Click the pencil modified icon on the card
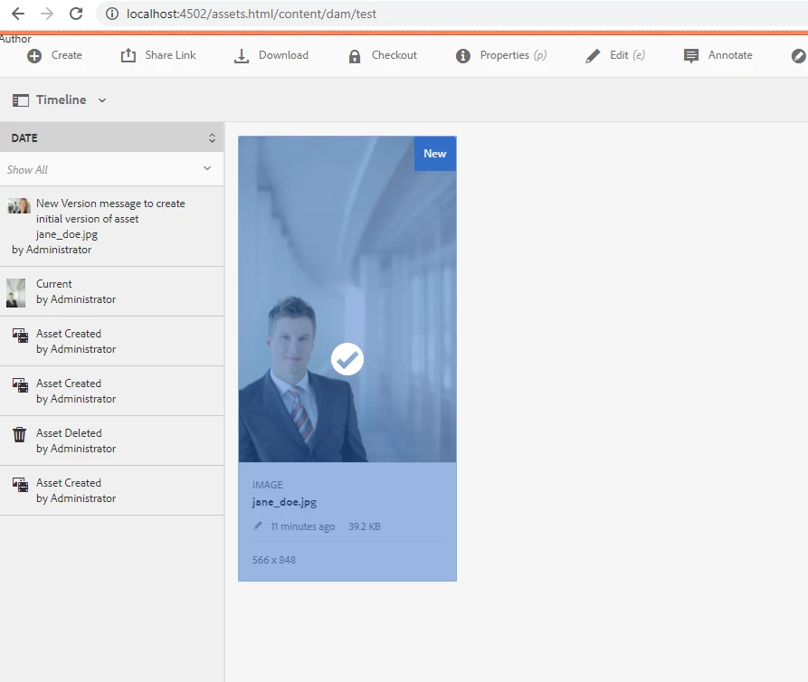 (258, 526)
